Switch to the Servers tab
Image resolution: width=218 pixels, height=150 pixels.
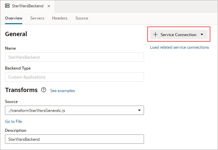click(x=37, y=18)
